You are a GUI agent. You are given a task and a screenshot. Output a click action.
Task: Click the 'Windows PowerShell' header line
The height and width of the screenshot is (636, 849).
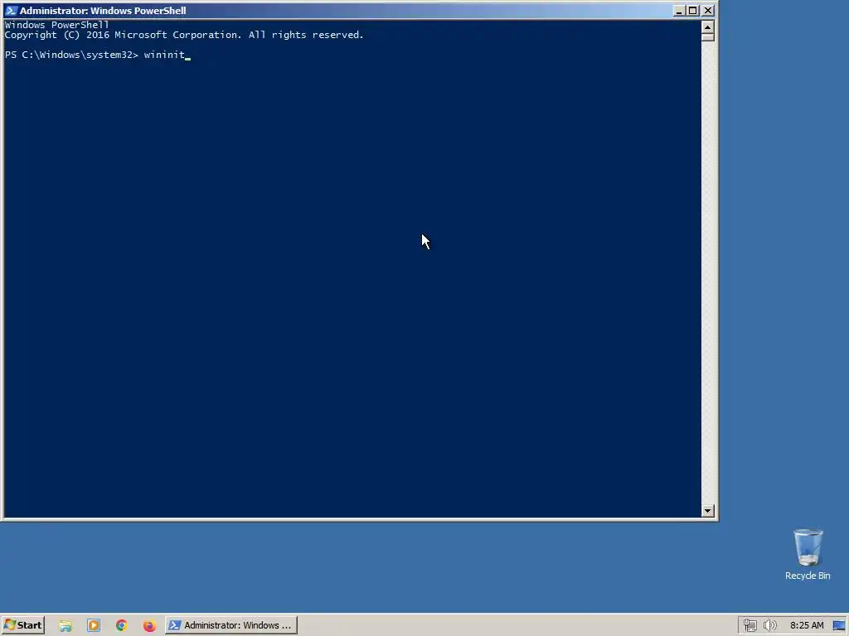tap(57, 25)
